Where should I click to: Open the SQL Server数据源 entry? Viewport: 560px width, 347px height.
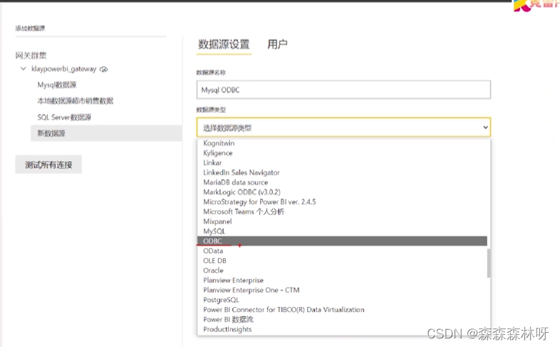tap(64, 117)
